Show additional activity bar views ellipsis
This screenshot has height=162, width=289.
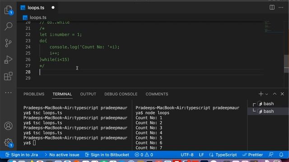tap(8, 93)
